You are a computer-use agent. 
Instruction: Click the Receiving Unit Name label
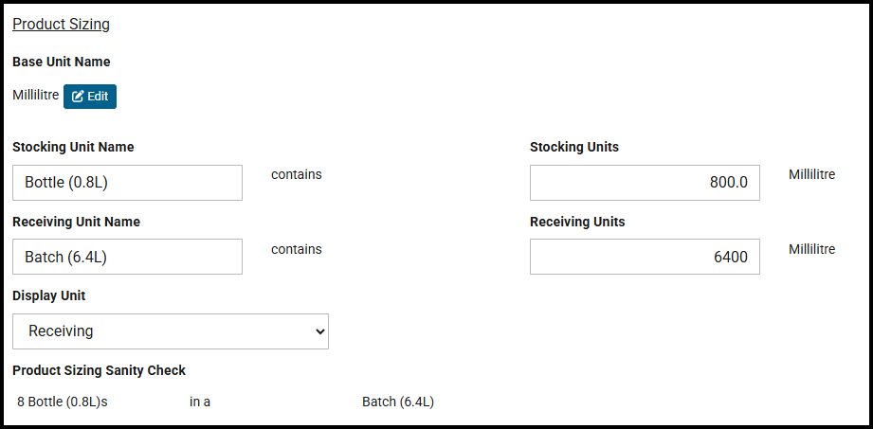point(76,222)
